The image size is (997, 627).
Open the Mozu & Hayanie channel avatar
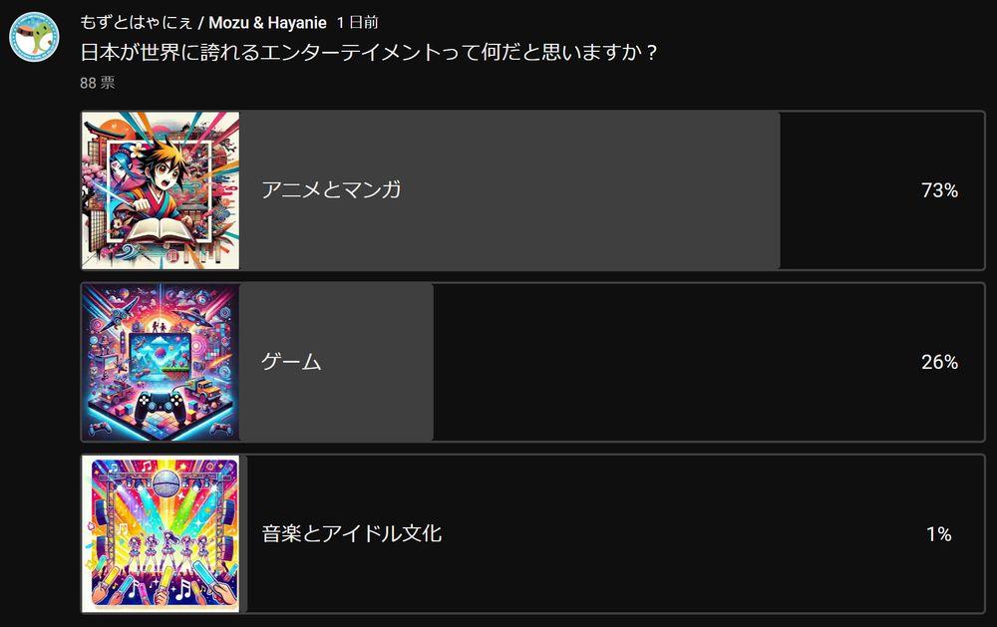pyautogui.click(x=34, y=36)
